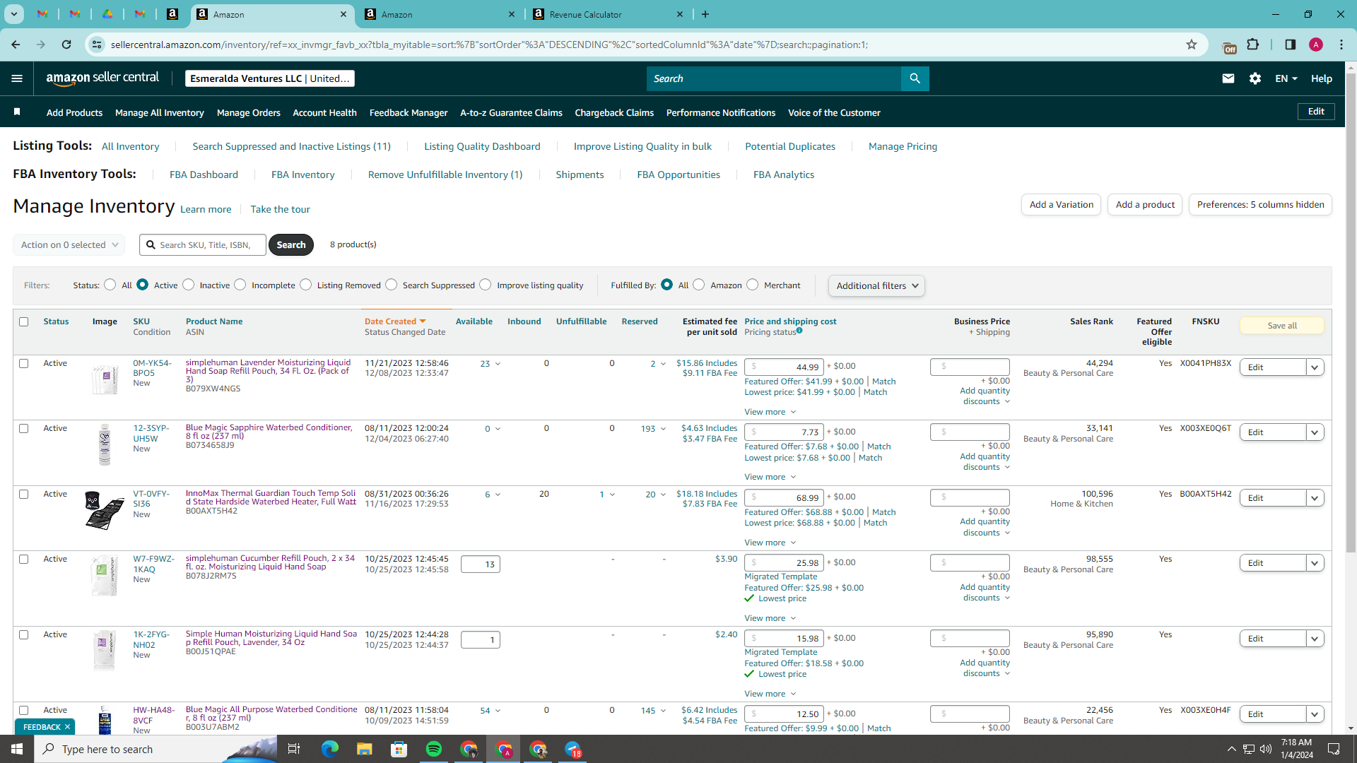Click the bookmark flag icon in navigation bar

tap(17, 112)
